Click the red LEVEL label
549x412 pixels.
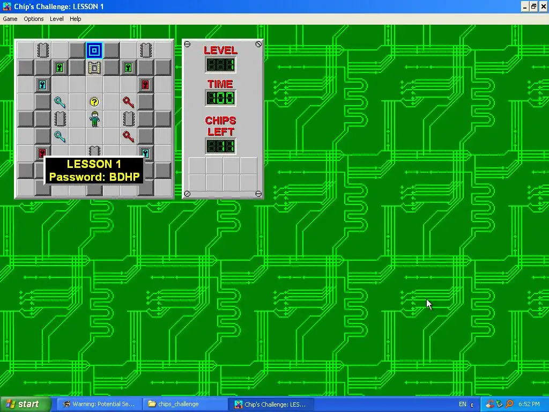pos(220,50)
